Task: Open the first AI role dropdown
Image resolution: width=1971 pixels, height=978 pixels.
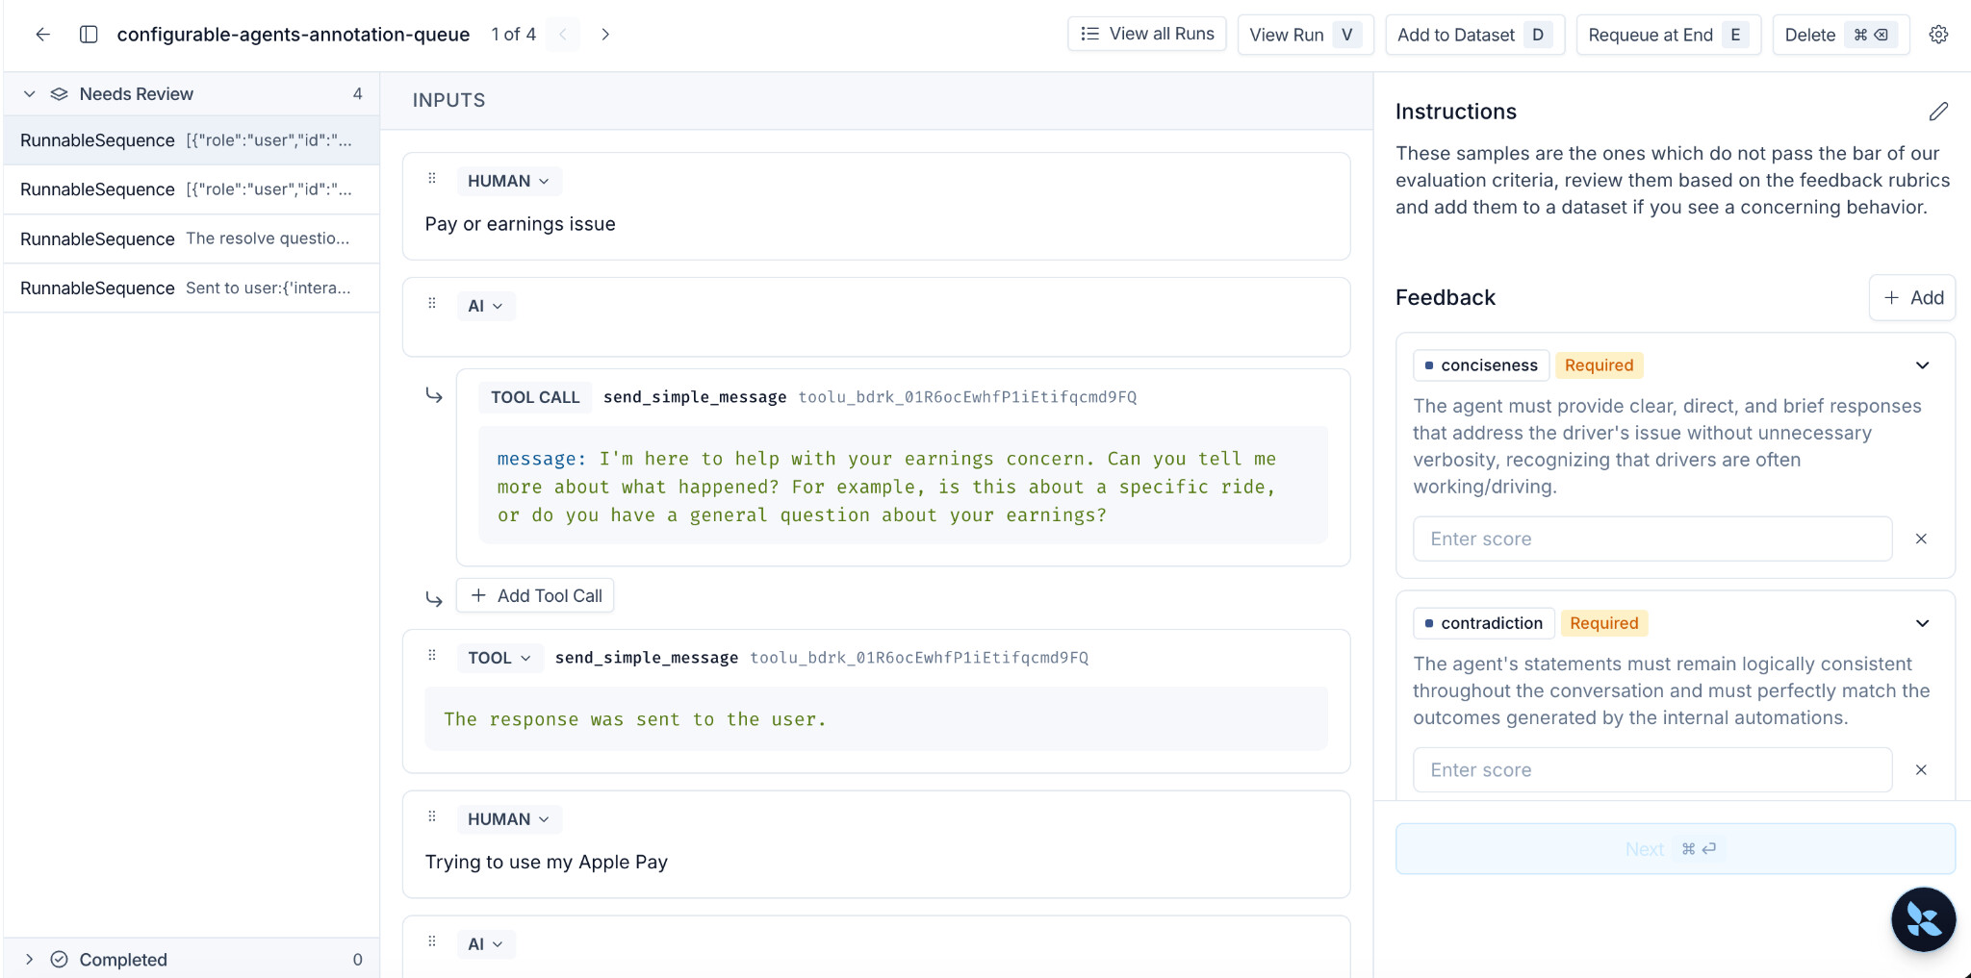Action: [x=485, y=306]
